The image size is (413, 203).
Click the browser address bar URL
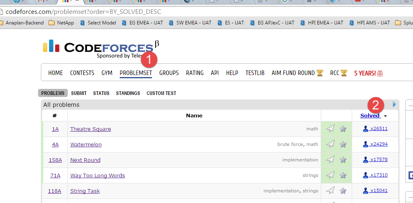83,12
